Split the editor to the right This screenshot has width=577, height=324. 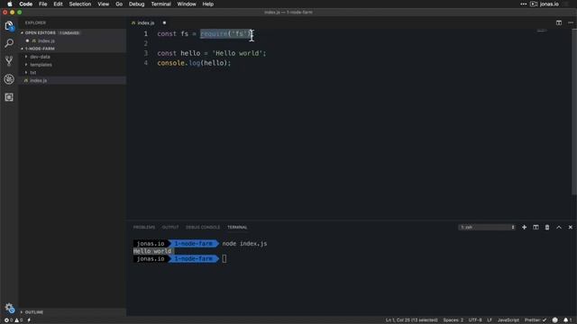[x=559, y=22]
